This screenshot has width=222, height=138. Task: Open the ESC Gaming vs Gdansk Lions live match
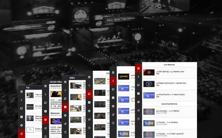(x=170, y=72)
